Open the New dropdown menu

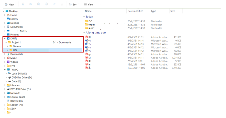[10, 4]
